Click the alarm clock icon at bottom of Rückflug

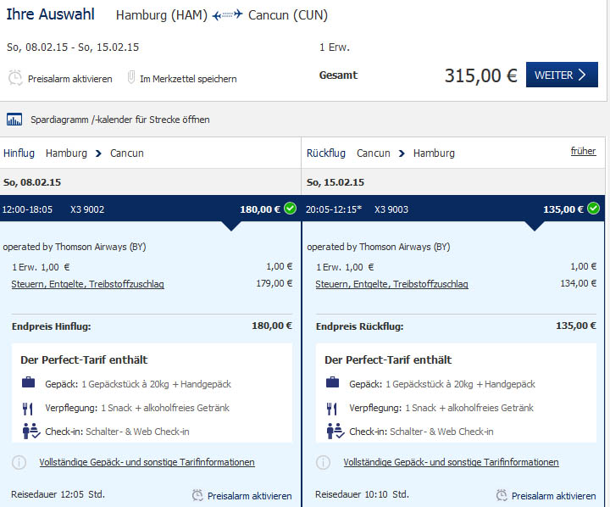502,495
